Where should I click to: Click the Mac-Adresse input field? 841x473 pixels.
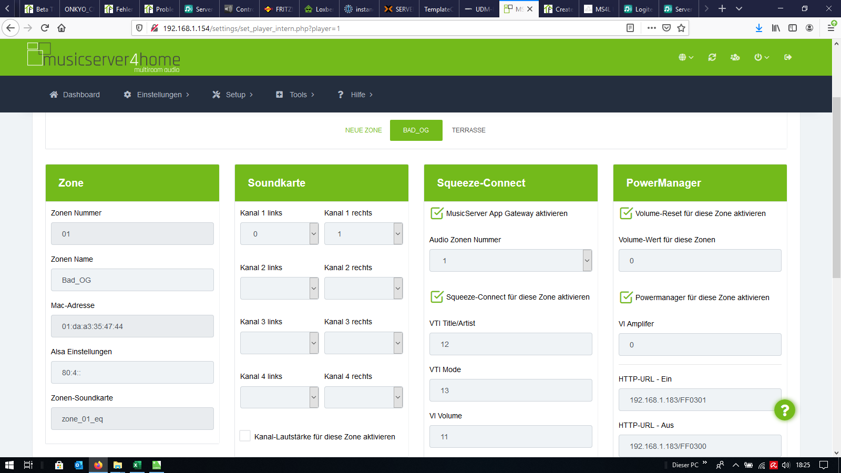coord(132,326)
